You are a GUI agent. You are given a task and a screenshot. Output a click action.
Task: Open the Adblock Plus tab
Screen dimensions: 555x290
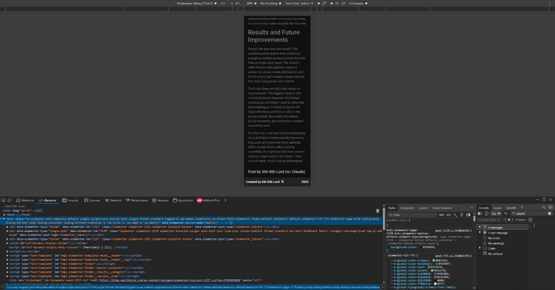209,200
